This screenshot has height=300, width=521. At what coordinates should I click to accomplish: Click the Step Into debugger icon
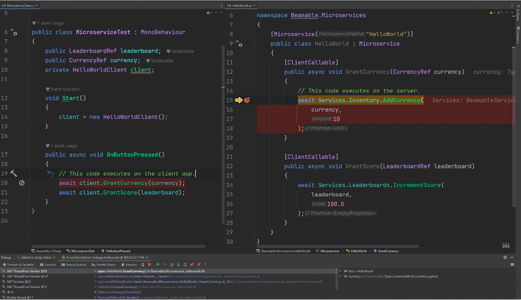tap(178, 265)
